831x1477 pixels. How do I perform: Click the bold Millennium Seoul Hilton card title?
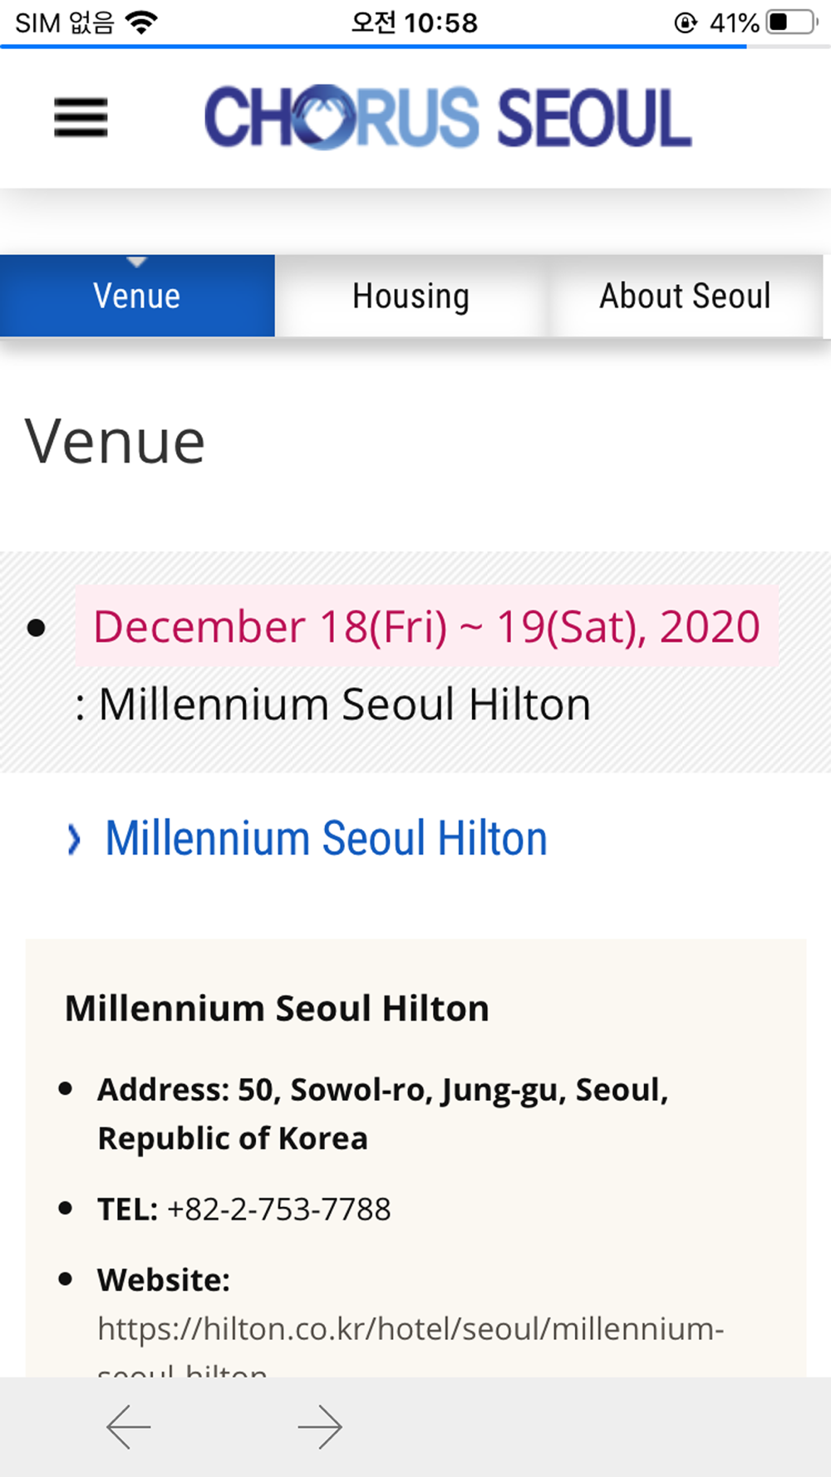pyautogui.click(x=277, y=1008)
